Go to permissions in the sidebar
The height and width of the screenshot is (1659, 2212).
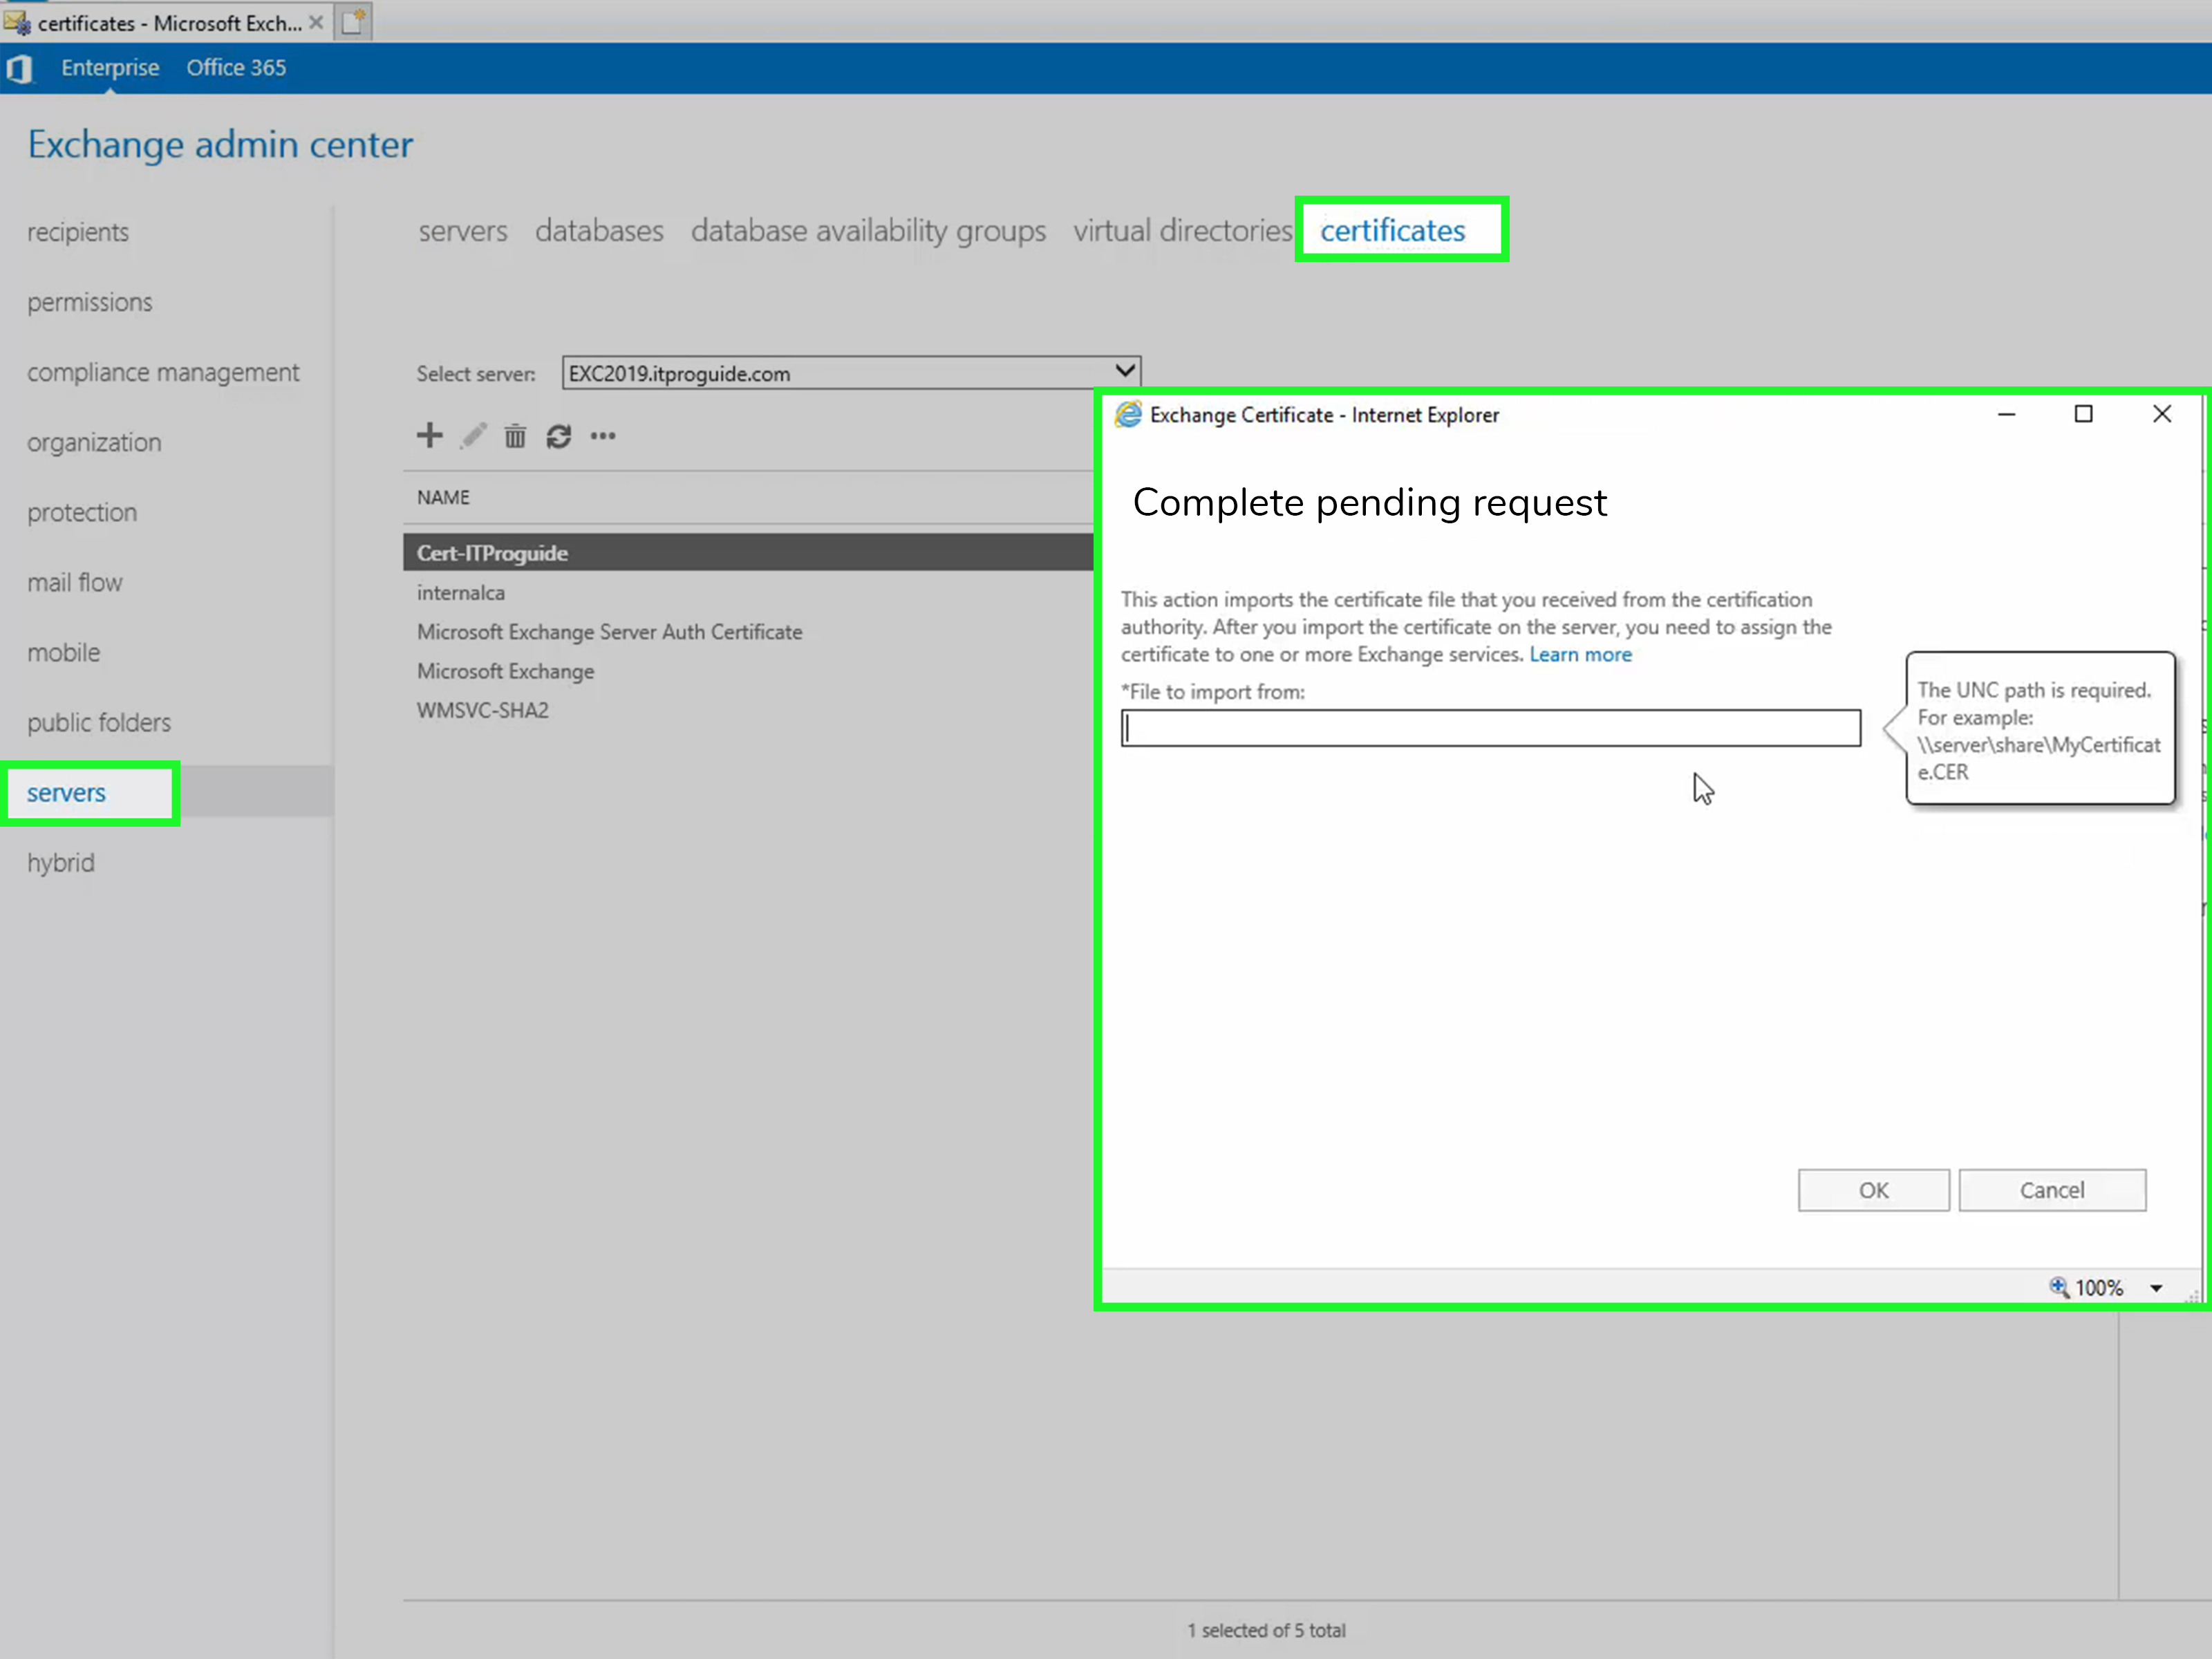point(90,302)
